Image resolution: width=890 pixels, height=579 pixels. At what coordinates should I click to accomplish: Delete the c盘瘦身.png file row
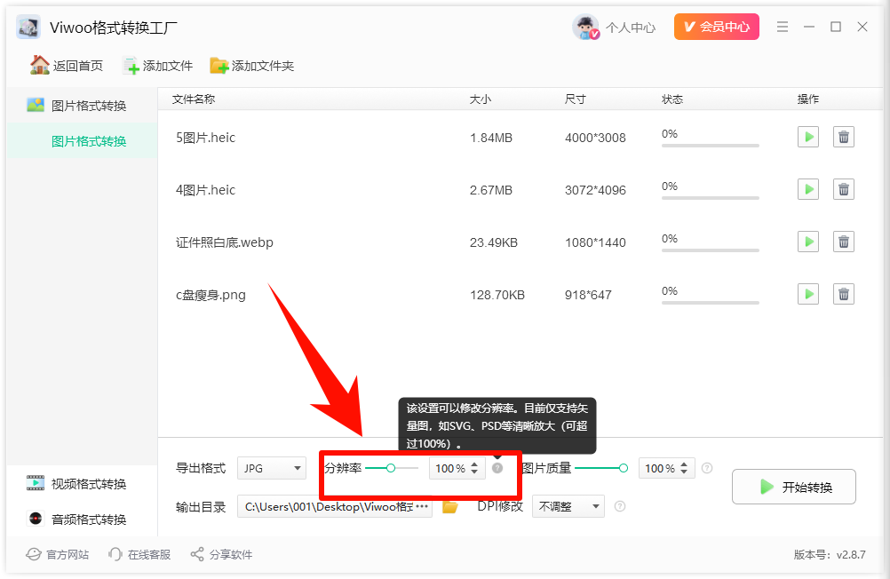(844, 294)
